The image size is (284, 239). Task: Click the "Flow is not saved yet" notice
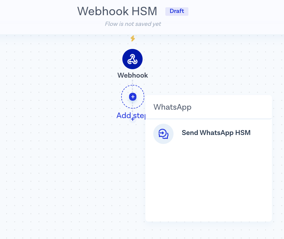click(x=133, y=24)
